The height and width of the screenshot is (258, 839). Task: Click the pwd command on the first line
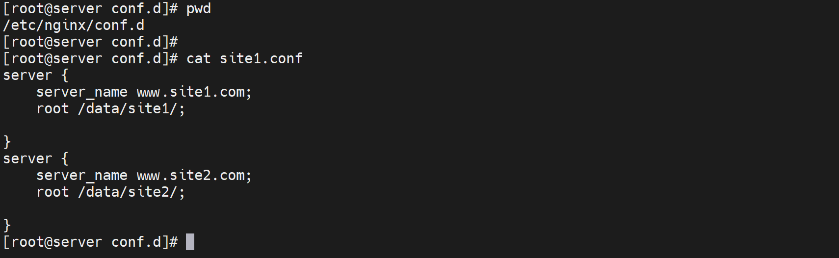click(198, 9)
